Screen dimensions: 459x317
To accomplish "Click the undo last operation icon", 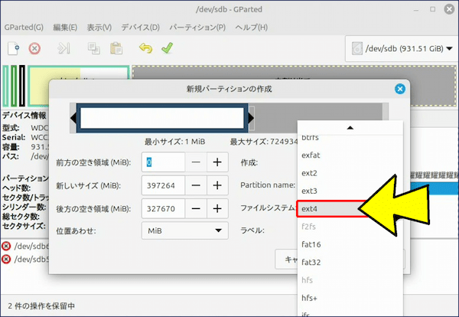I will (x=145, y=48).
